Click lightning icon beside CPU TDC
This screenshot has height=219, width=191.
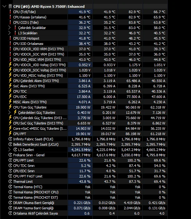point(10,91)
